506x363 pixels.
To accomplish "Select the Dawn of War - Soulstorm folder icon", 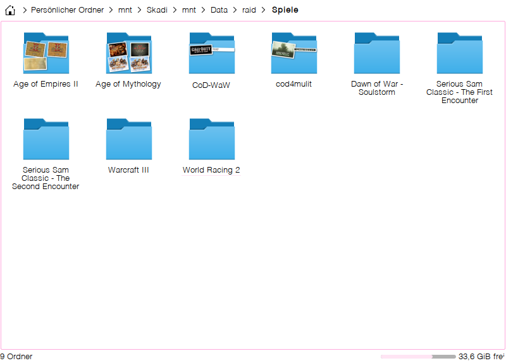I will point(376,53).
